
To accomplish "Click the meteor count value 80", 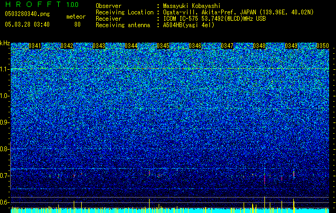I will (77, 24).
